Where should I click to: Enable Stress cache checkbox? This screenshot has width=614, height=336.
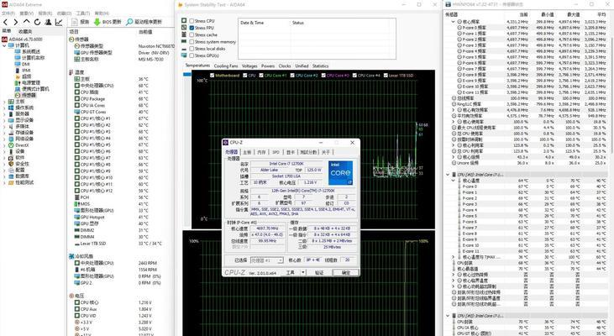coord(192,34)
